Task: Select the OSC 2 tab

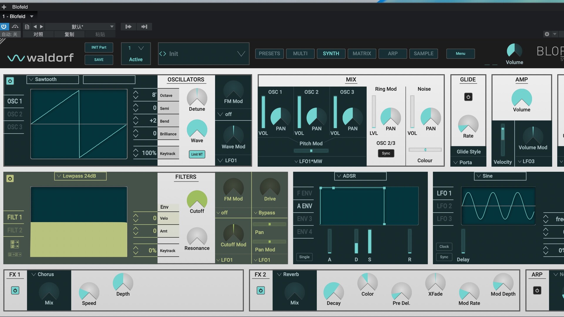Action: pyautogui.click(x=15, y=114)
